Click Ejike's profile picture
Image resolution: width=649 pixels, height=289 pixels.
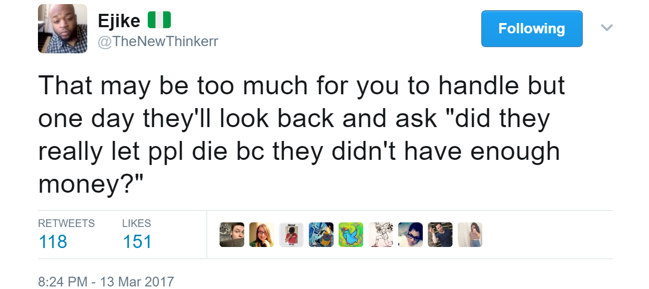pyautogui.click(x=63, y=29)
